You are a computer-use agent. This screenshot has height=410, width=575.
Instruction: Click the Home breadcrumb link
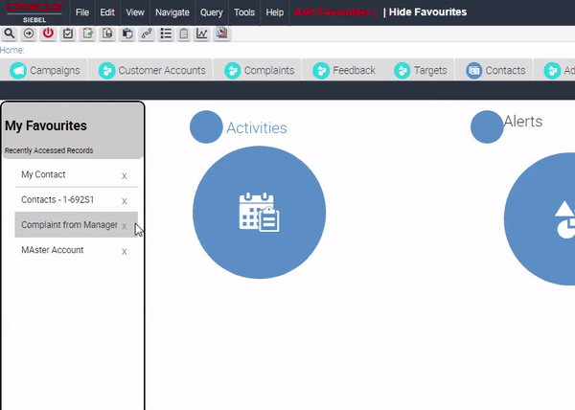click(12, 50)
